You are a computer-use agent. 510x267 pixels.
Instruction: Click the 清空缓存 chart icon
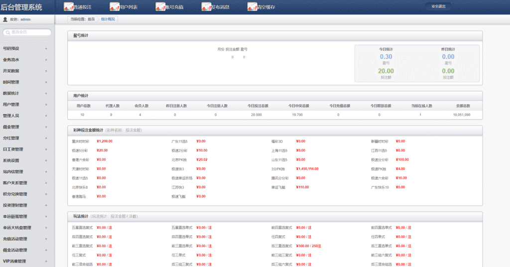[252, 6]
